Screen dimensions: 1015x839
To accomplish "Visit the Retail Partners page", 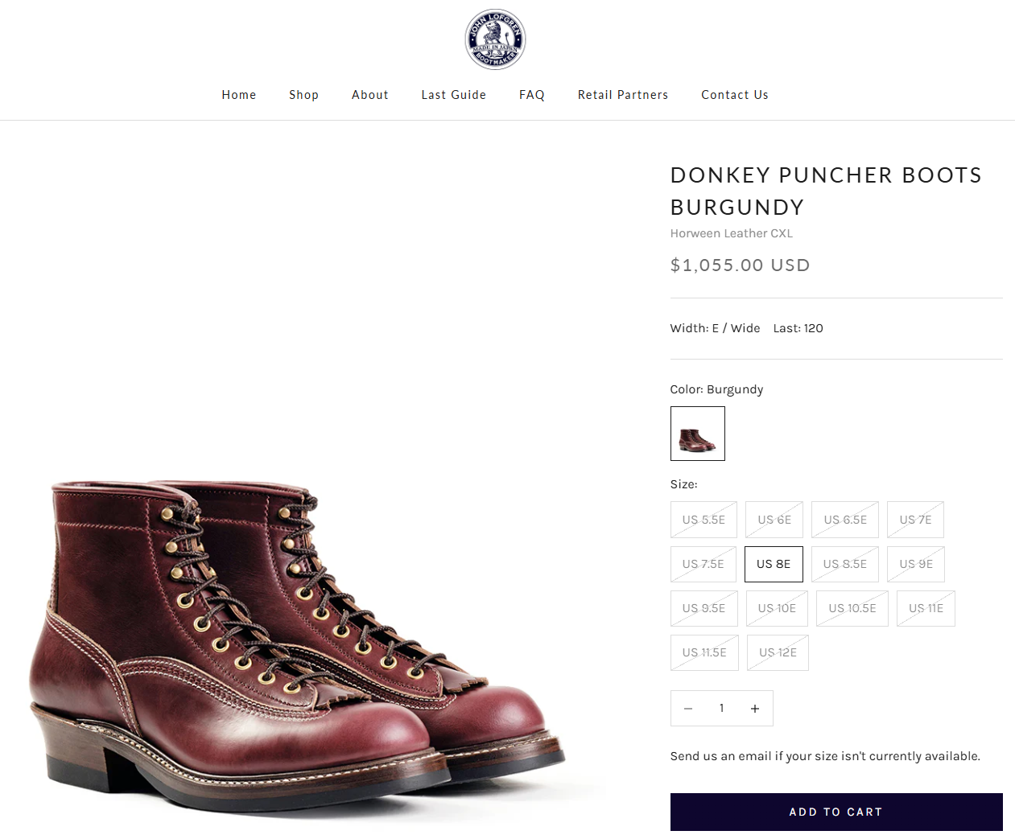I will click(x=623, y=95).
